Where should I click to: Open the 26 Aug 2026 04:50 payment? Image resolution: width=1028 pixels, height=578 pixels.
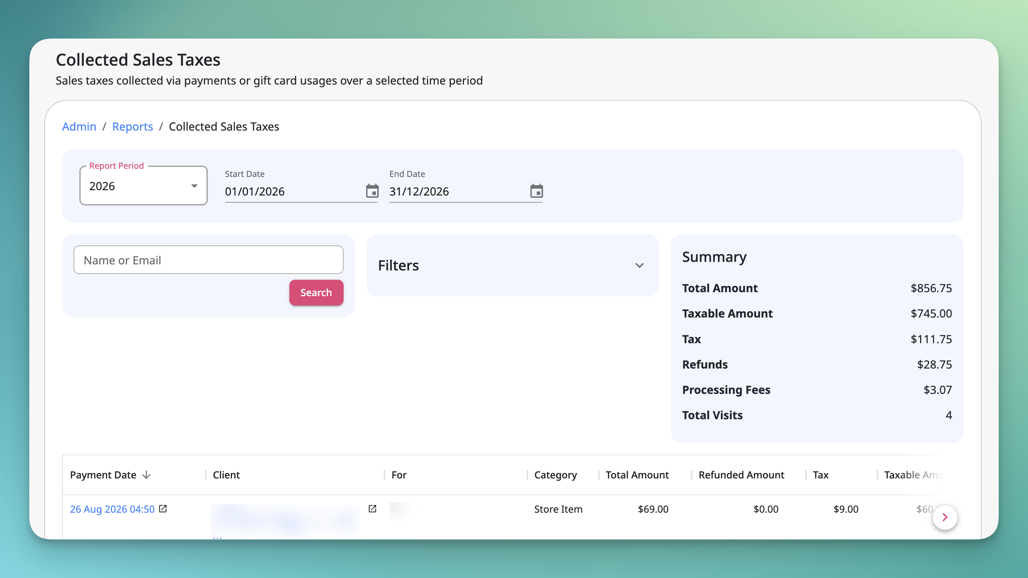tap(112, 509)
